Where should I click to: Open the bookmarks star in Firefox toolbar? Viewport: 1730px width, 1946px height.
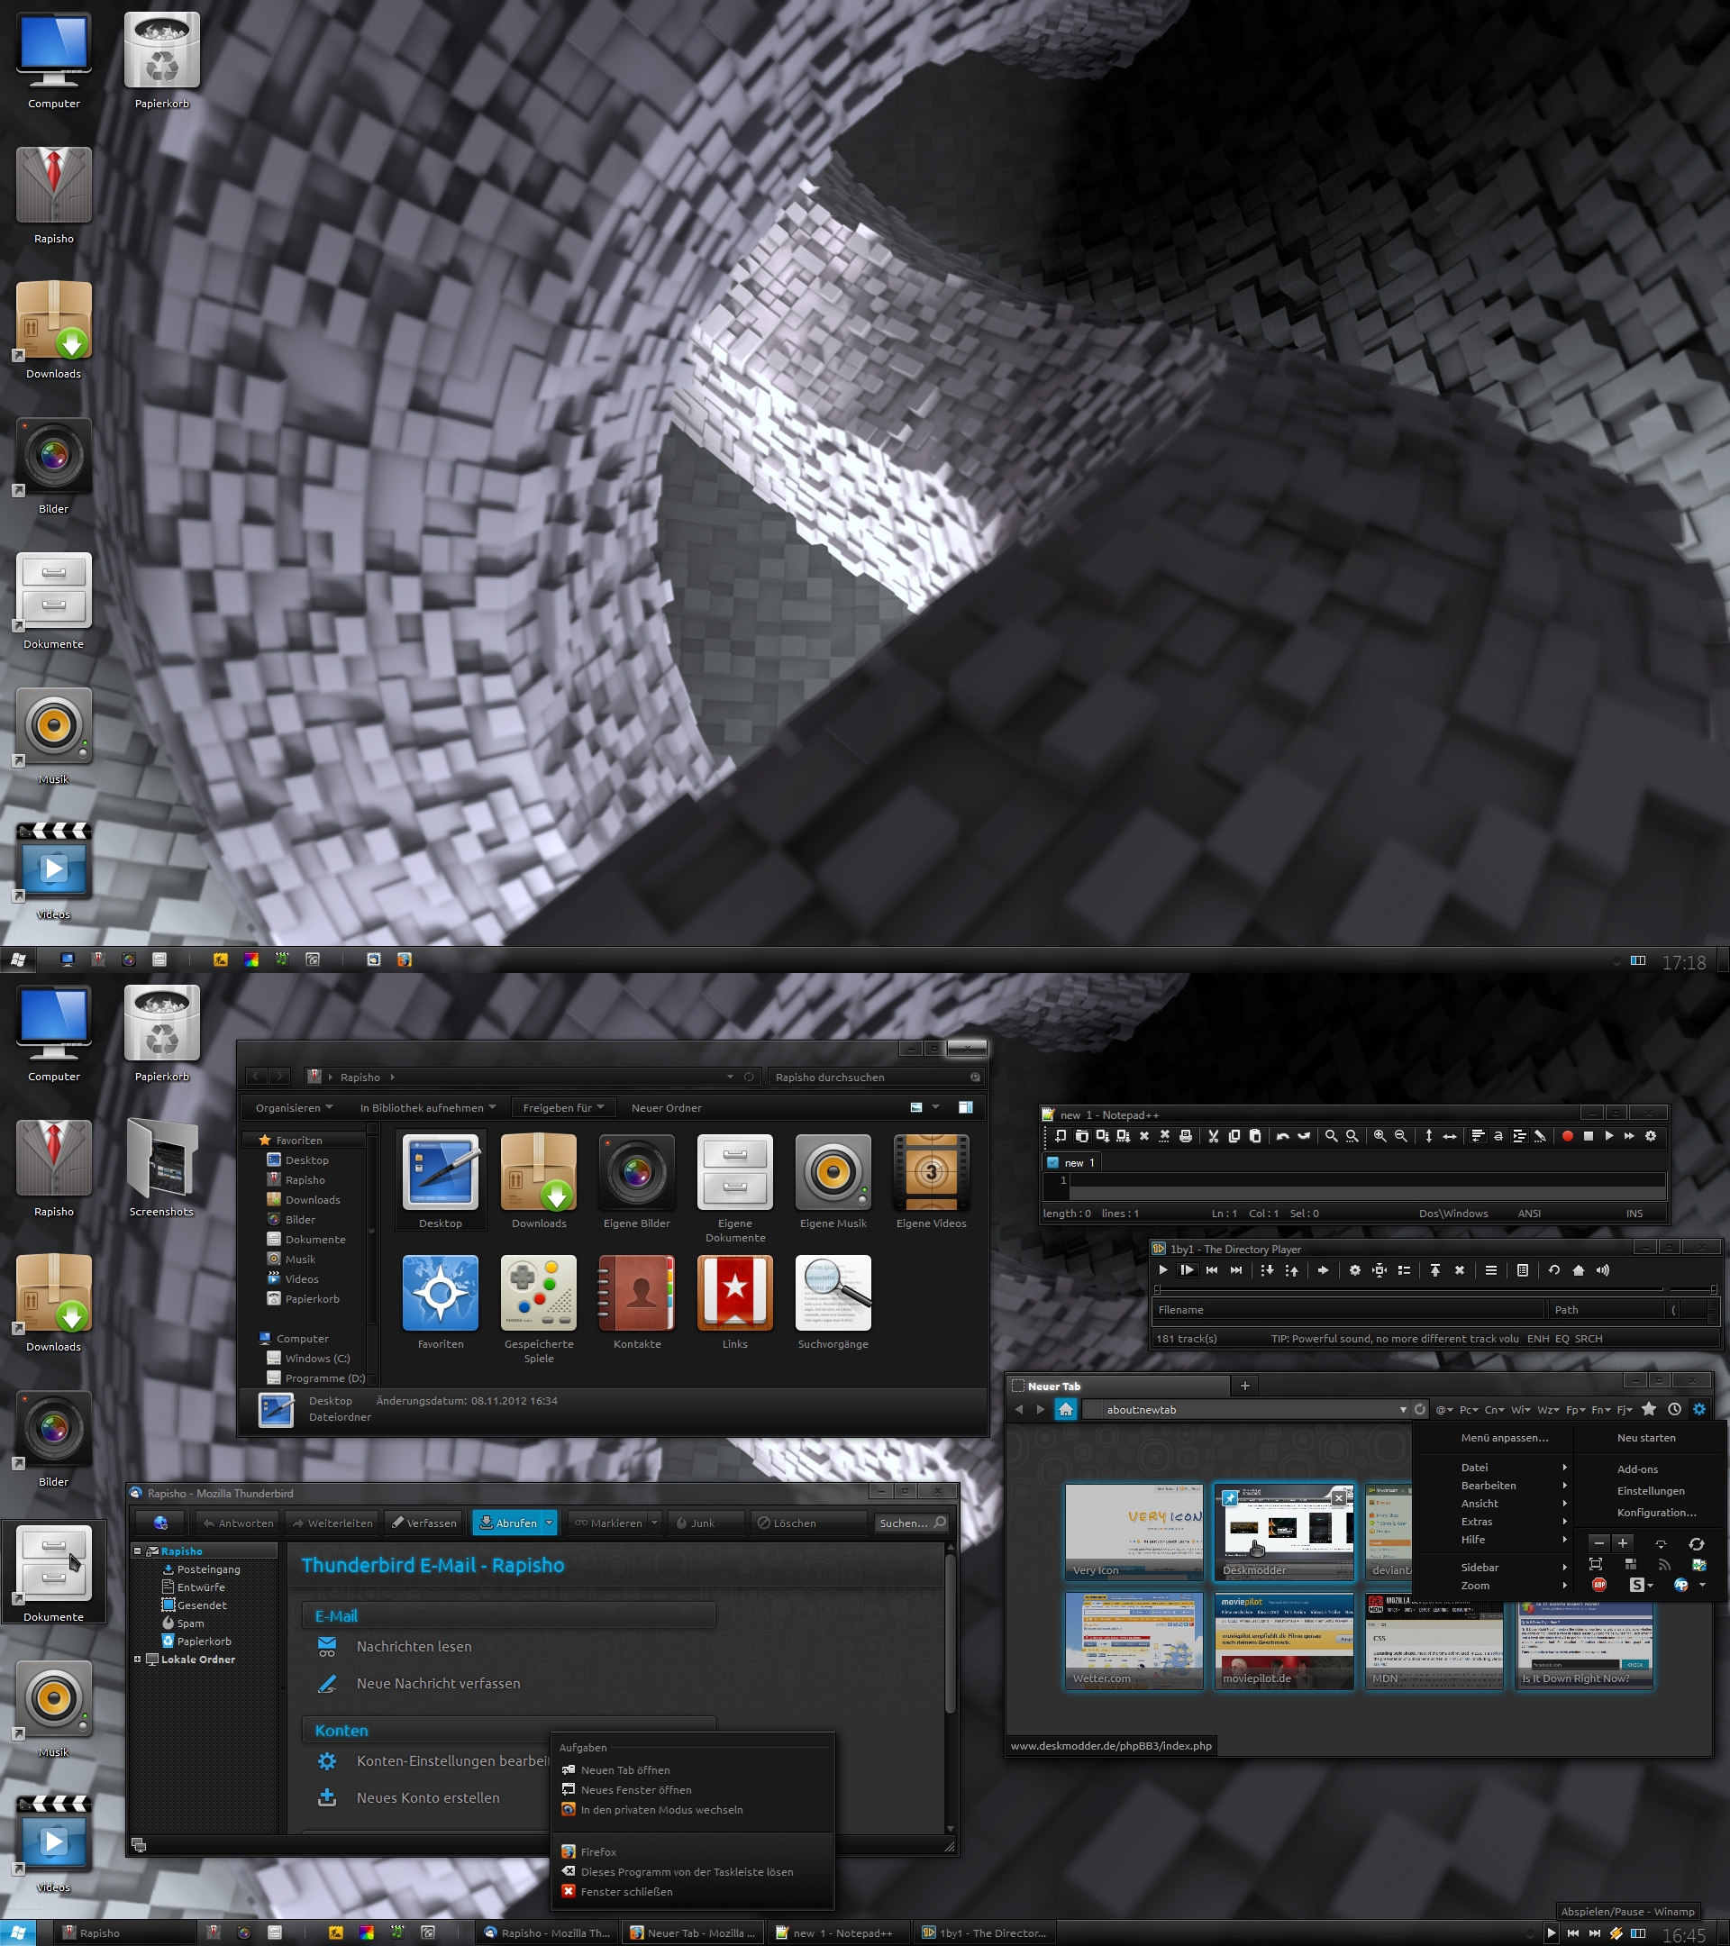tap(1648, 1409)
